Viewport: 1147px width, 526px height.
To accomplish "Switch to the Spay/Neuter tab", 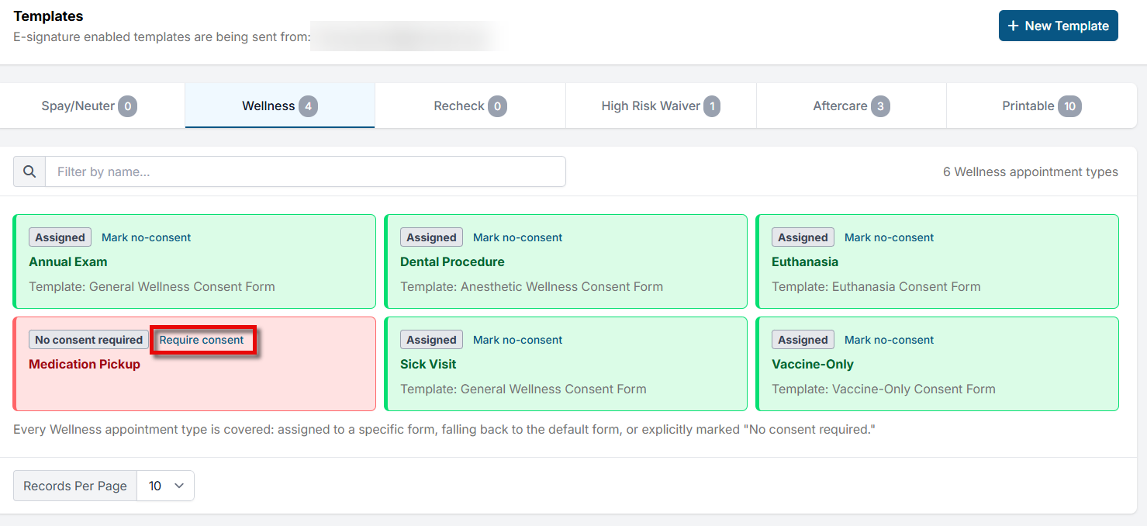I will pyautogui.click(x=89, y=106).
